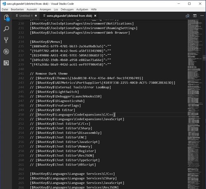
Task: Click the Language Services\CSharp line
Action: pos(73,178)
